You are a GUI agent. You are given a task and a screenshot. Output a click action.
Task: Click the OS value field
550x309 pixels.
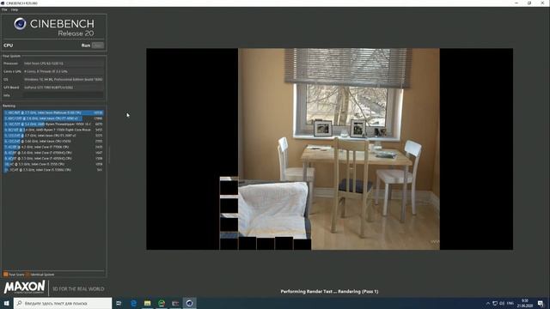(x=64, y=80)
